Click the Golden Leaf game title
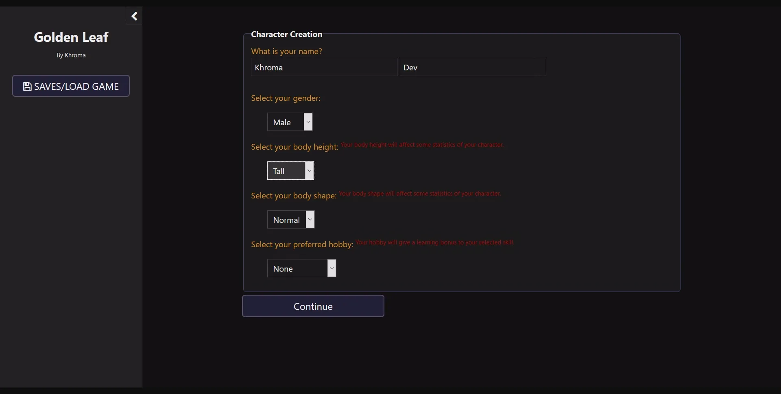The height and width of the screenshot is (394, 781). point(71,37)
